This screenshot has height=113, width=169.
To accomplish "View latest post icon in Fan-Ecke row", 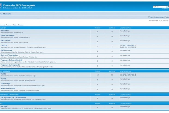I will (x=135, y=46).
